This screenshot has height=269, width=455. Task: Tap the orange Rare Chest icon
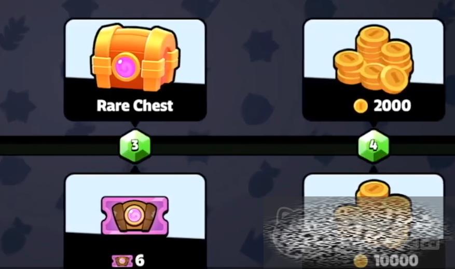coord(135,58)
